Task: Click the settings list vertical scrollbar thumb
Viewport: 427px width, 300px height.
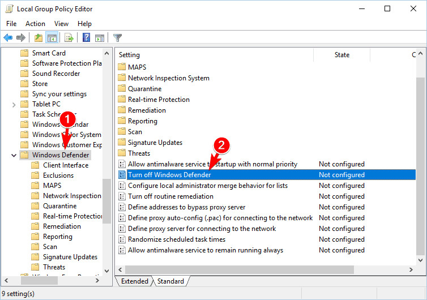Action: 420,166
